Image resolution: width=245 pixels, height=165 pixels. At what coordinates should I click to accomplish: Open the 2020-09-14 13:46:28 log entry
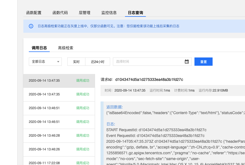pos(59,136)
